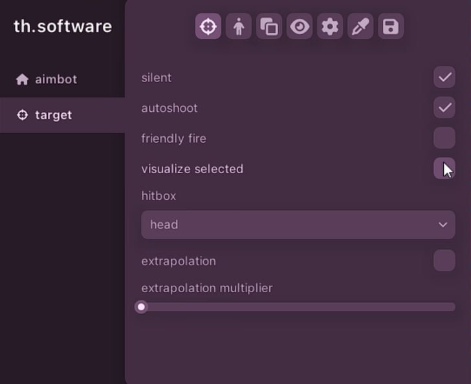This screenshot has width=471, height=384.
Task: Open the hitbox dropdown showing head
Action: pos(298,225)
